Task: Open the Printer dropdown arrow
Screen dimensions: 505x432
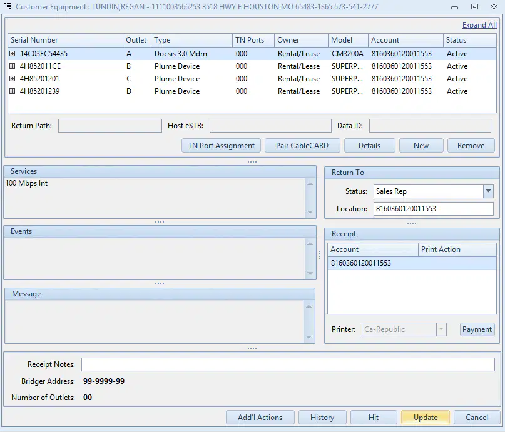Action: point(441,329)
